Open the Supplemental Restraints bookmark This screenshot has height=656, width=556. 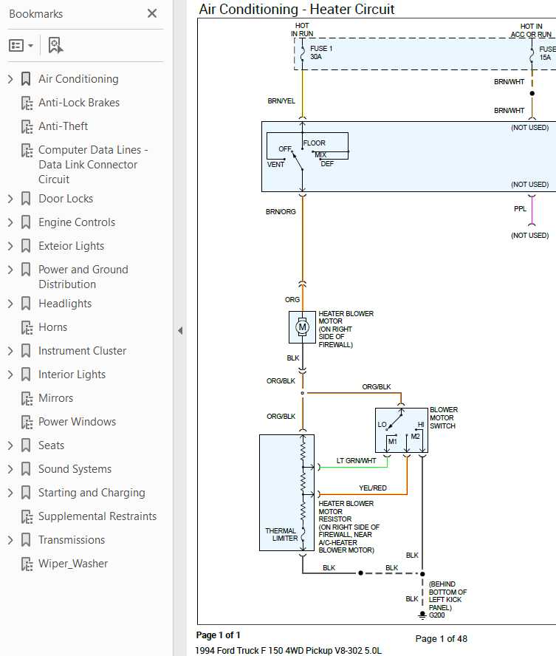coord(97,516)
